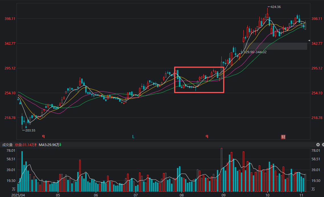Click the small triangle on right price axis
This screenshot has width=324, height=197.
[309, 41]
